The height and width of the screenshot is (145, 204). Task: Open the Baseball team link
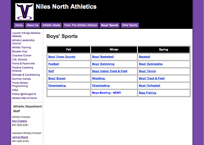click(145, 57)
